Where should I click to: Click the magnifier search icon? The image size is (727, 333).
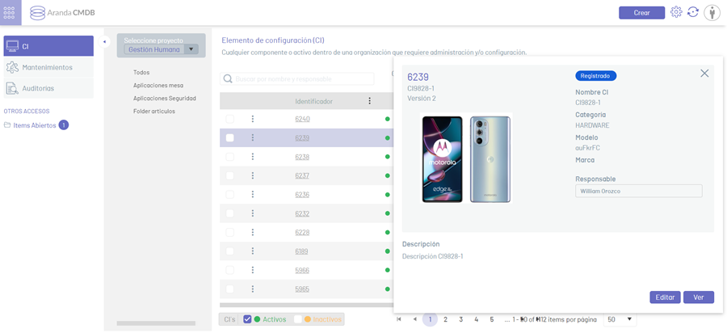[228, 79]
